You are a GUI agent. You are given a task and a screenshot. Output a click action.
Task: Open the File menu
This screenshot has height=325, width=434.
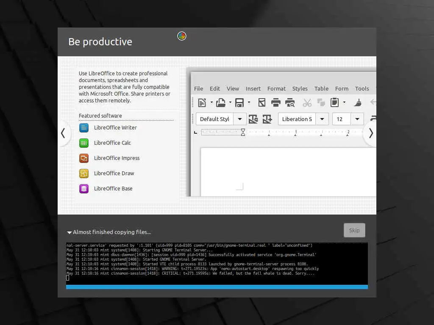point(198,89)
